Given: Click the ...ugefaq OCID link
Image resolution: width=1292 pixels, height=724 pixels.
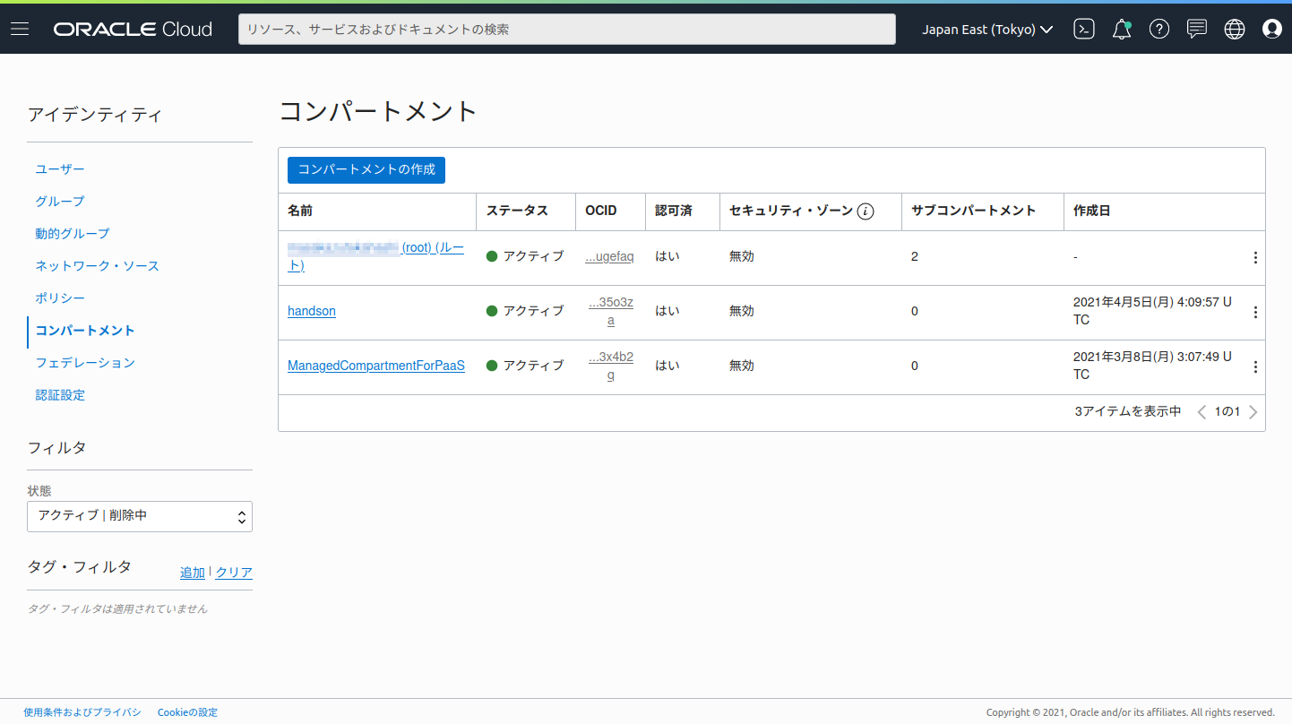Looking at the screenshot, I should [x=609, y=256].
